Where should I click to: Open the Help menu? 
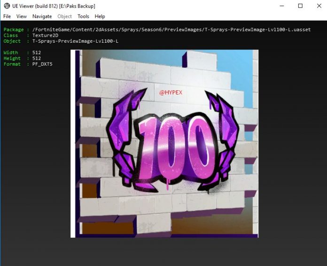click(x=100, y=16)
